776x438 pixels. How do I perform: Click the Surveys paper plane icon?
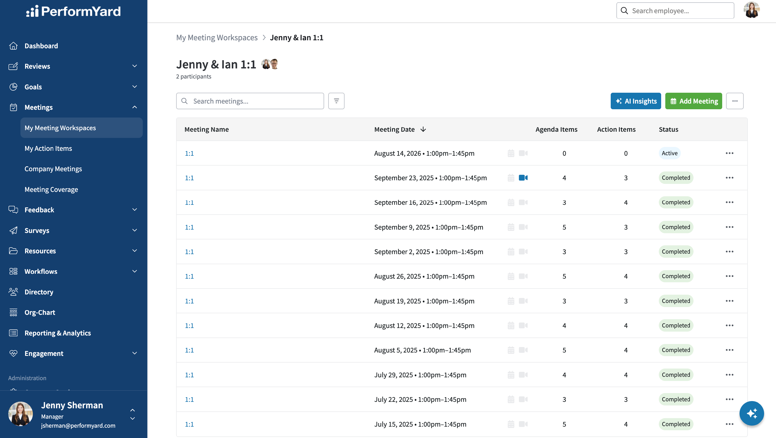click(13, 230)
